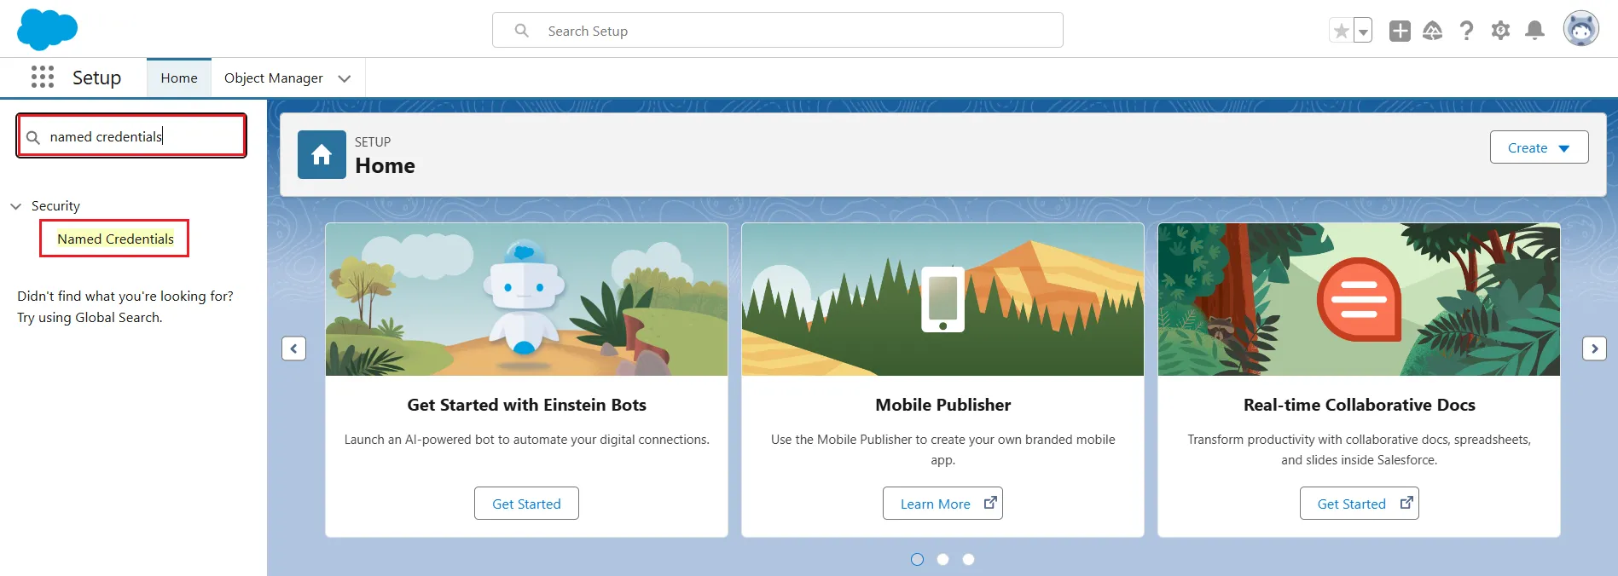Click Get Started for Einstein Bots
Image resolution: width=1618 pixels, height=576 pixels.
[526, 504]
